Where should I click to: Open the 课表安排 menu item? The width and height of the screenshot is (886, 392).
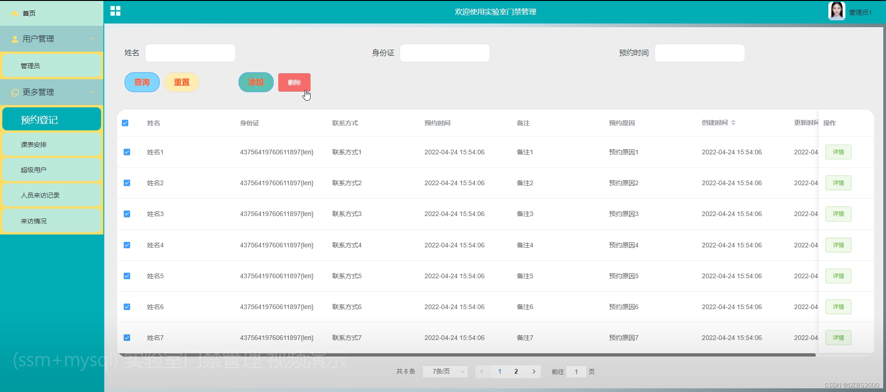(52, 145)
